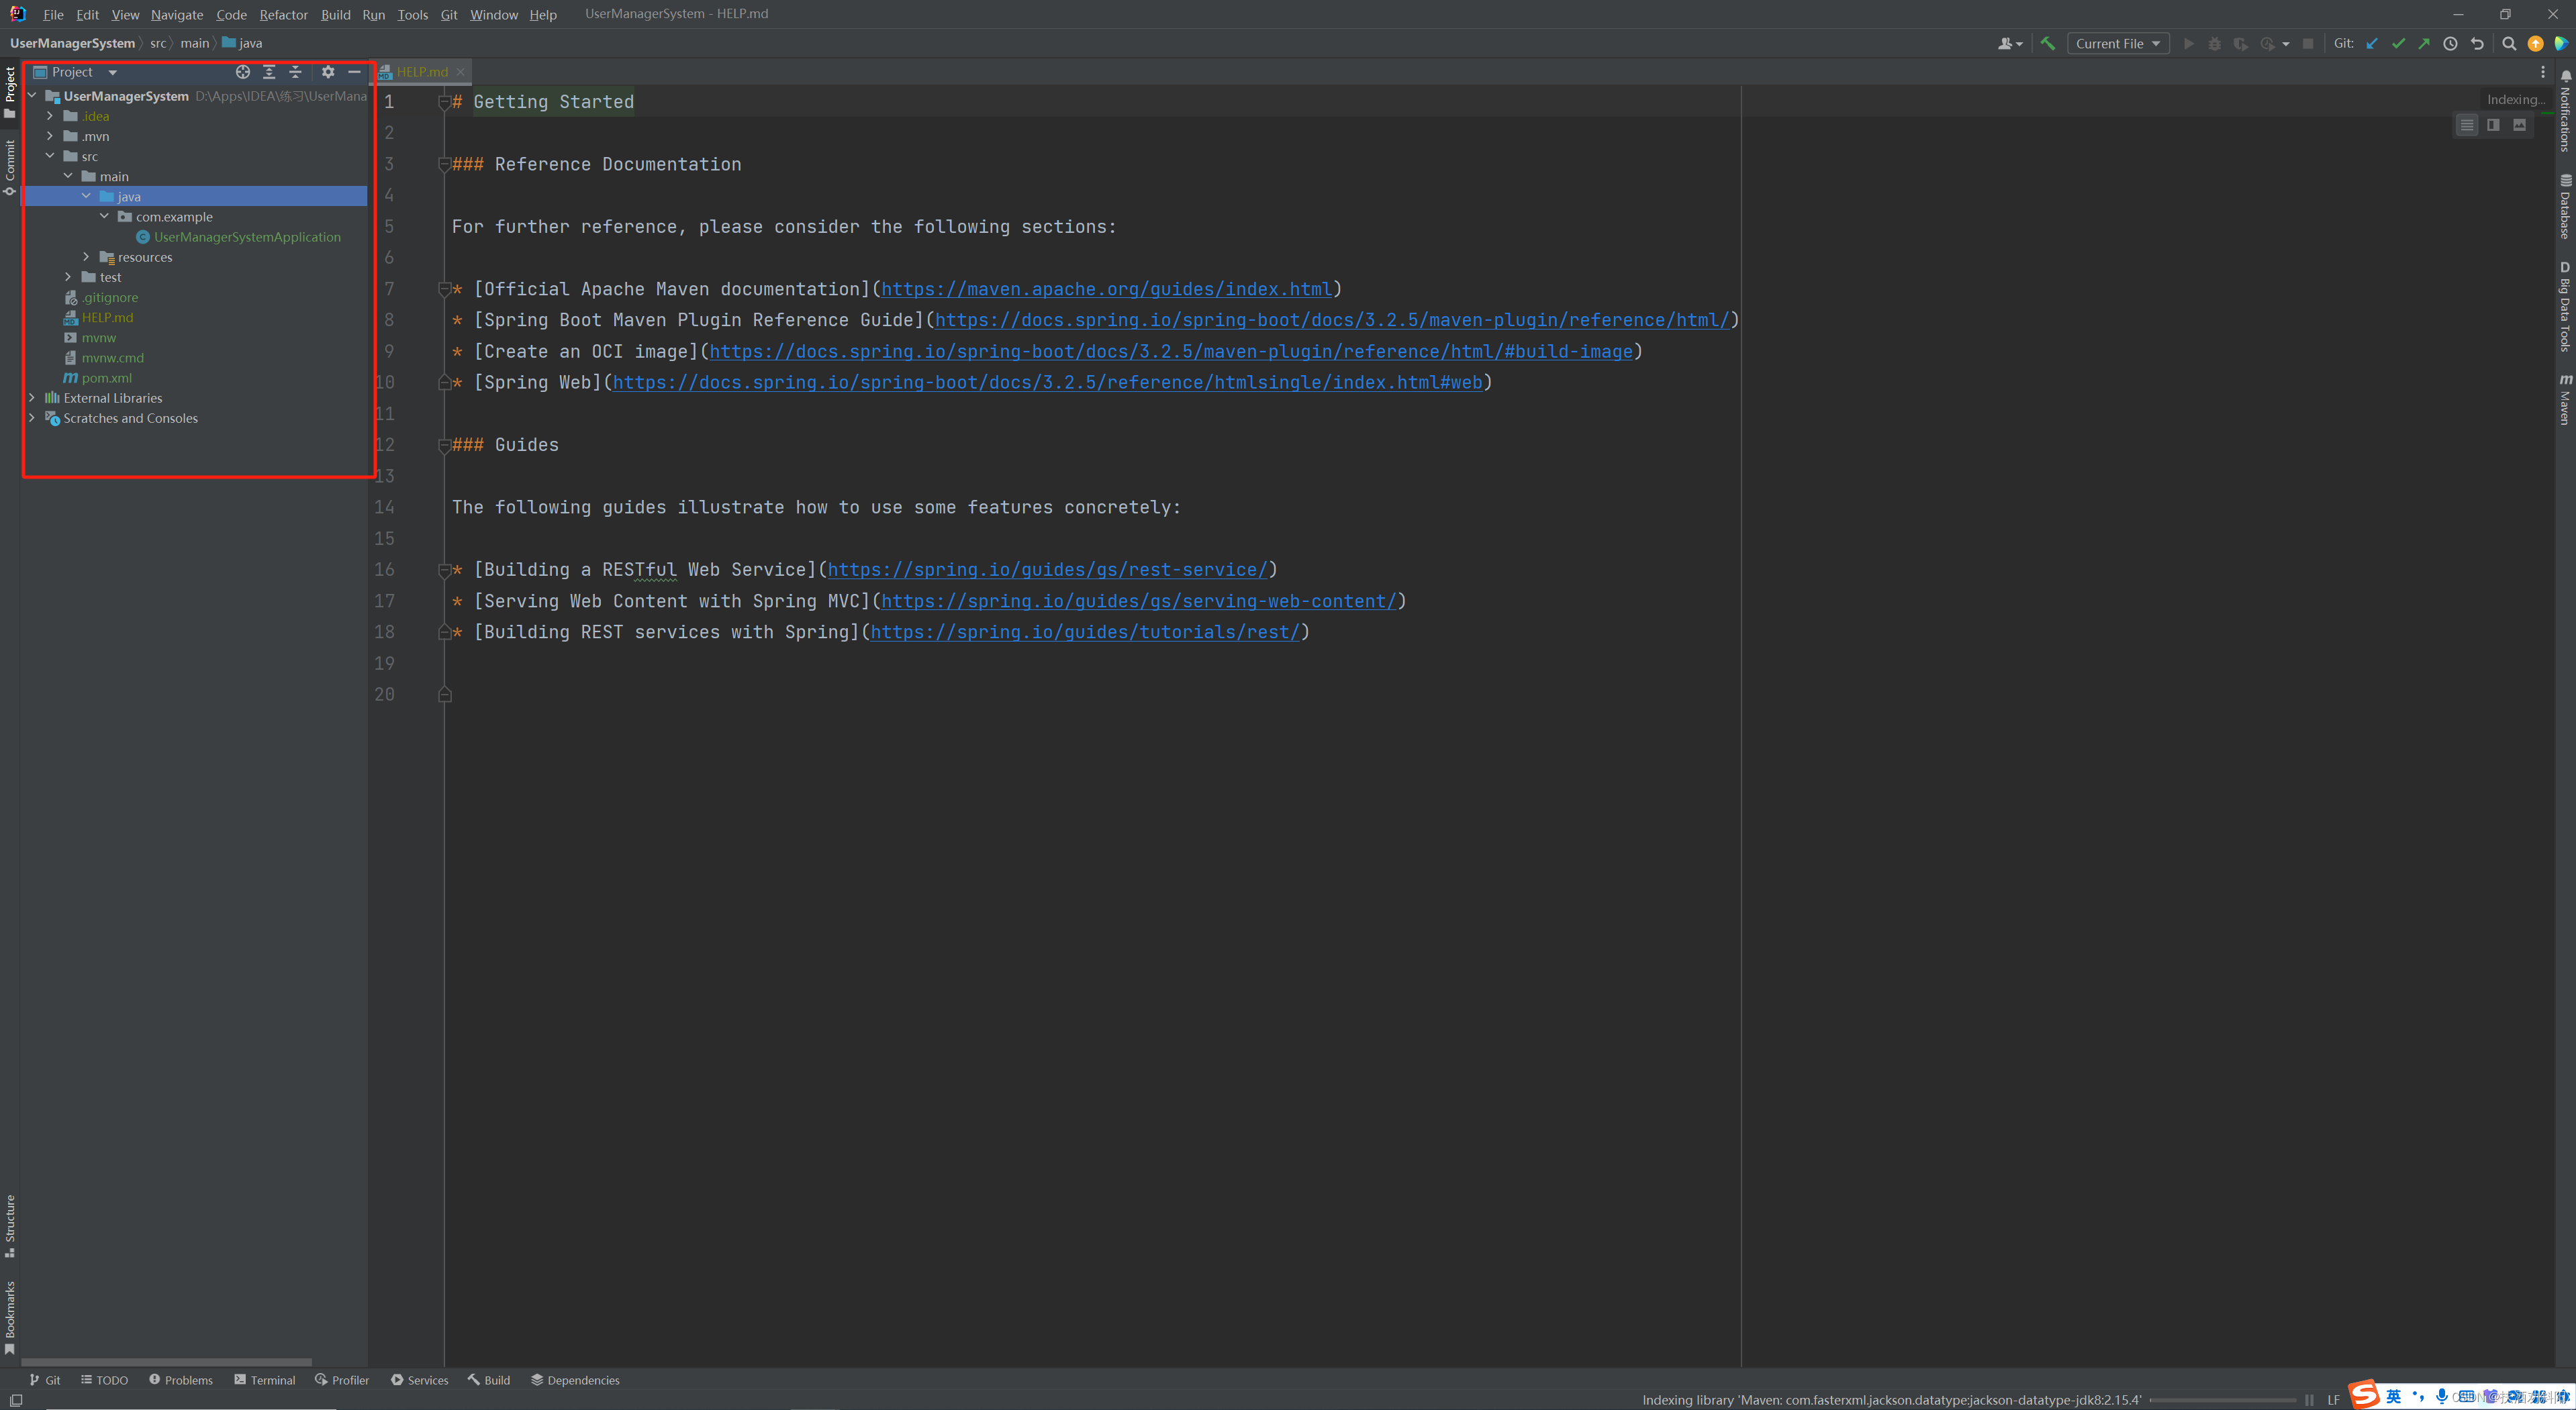Expand the .mvn folder
The height and width of the screenshot is (1410, 2576).
point(50,136)
